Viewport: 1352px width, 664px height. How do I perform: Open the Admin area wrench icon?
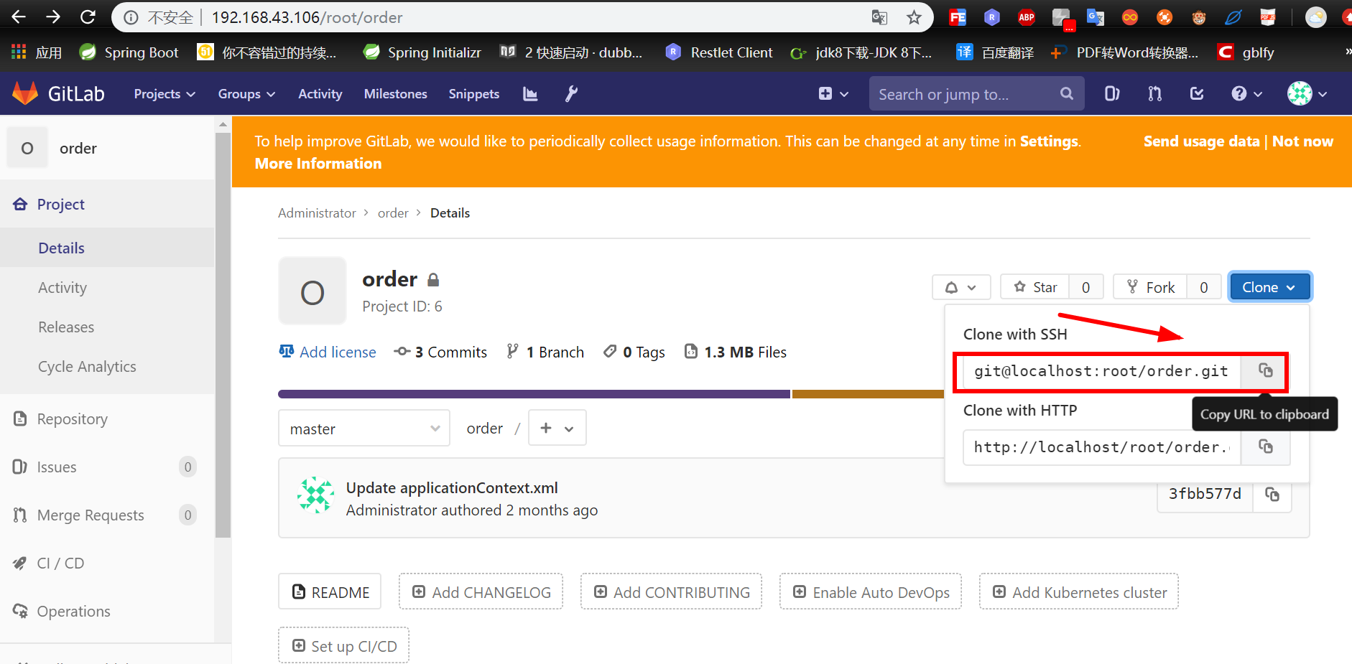[x=571, y=94]
